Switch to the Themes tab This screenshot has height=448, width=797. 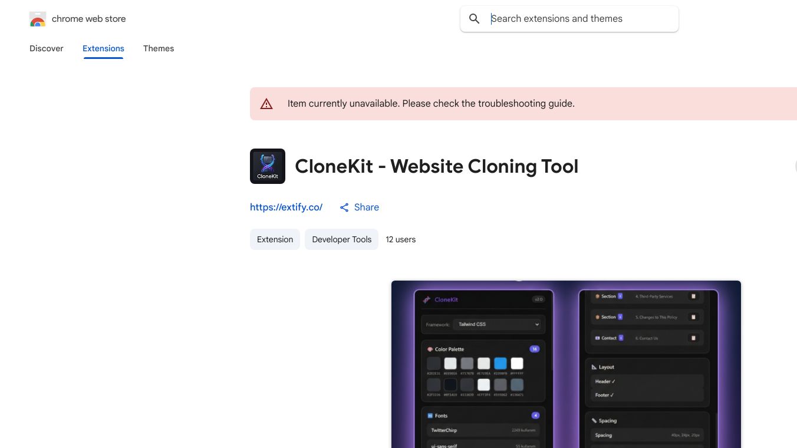tap(159, 48)
